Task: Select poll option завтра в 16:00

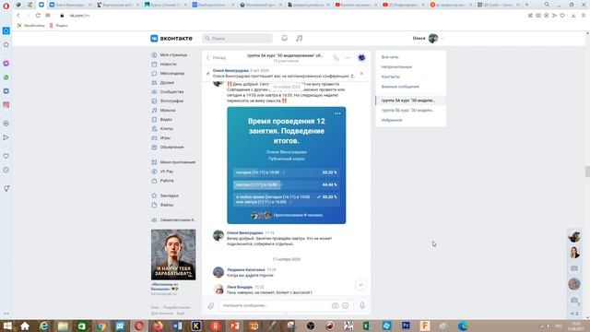Action: 287,184
